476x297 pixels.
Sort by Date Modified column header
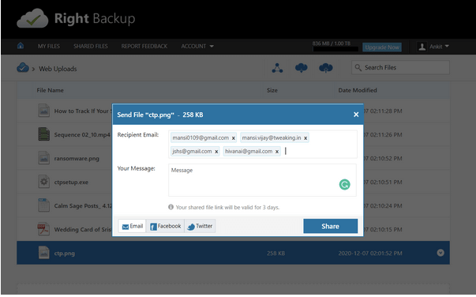[358, 90]
